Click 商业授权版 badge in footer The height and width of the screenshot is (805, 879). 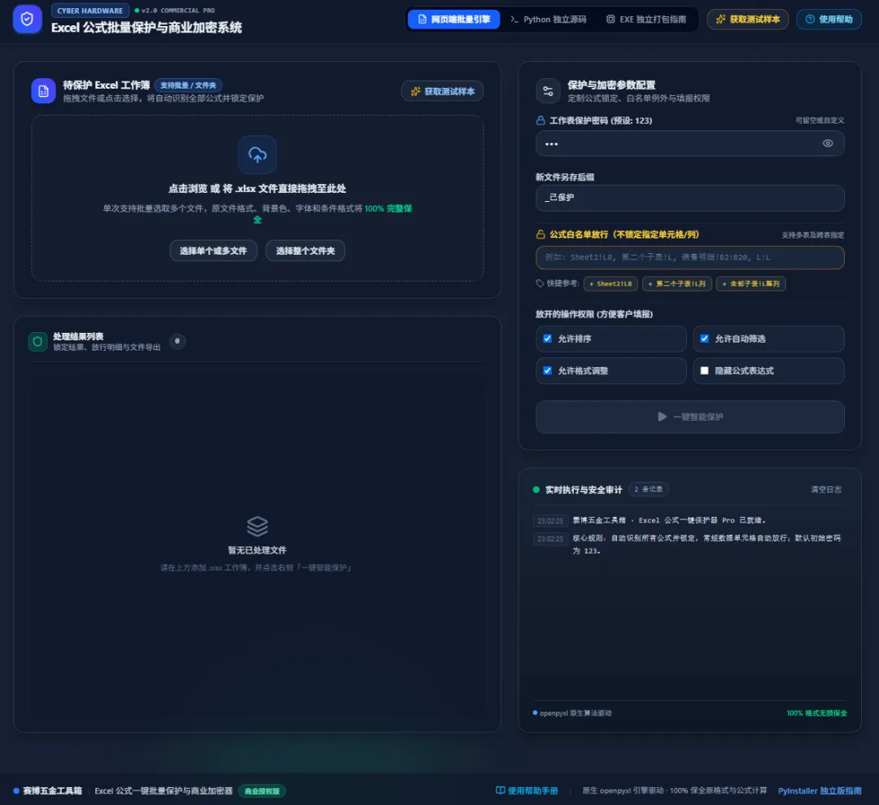click(262, 791)
